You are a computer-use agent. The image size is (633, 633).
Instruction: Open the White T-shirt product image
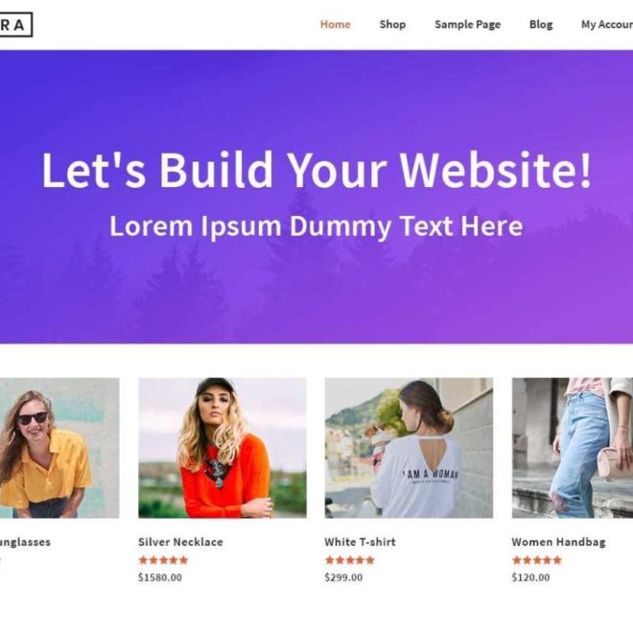(409, 448)
